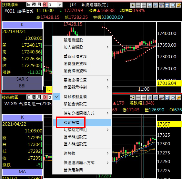Image resolution: width=182 pixels, height=179 pixels.
Task: Choose 瀏覽指標資料... from the context menu
Action: click(82, 71)
